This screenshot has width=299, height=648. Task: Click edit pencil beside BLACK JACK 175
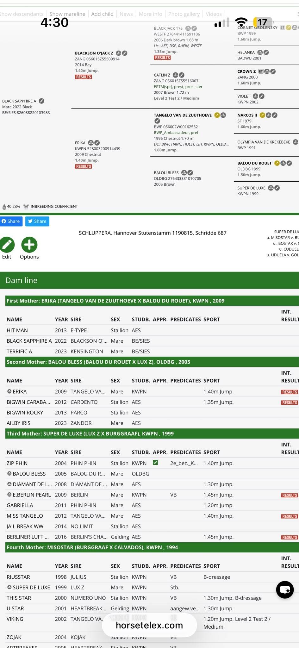coord(194,28)
